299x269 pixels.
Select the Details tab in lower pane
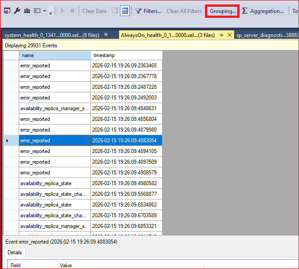pyautogui.click(x=15, y=252)
